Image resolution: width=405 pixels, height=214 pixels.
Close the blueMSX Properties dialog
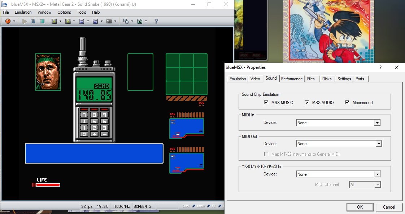tap(396, 67)
